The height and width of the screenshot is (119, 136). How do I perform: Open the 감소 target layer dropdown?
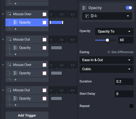pyautogui.click(x=107, y=16)
